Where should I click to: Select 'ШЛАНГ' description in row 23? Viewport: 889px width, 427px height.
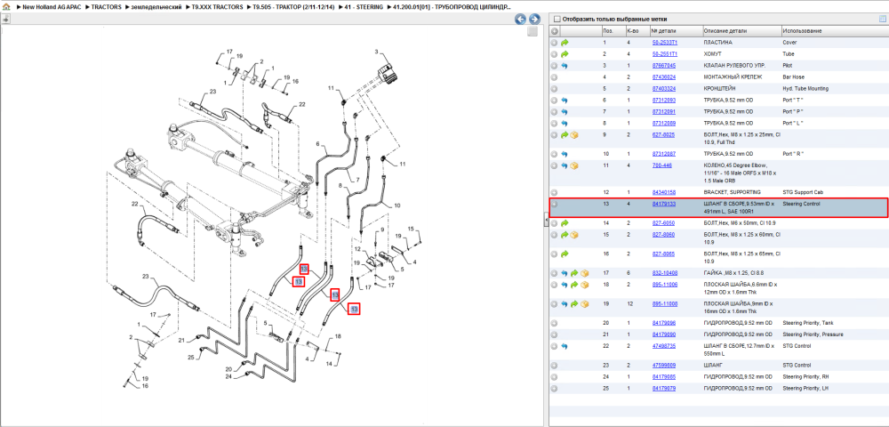click(x=711, y=366)
